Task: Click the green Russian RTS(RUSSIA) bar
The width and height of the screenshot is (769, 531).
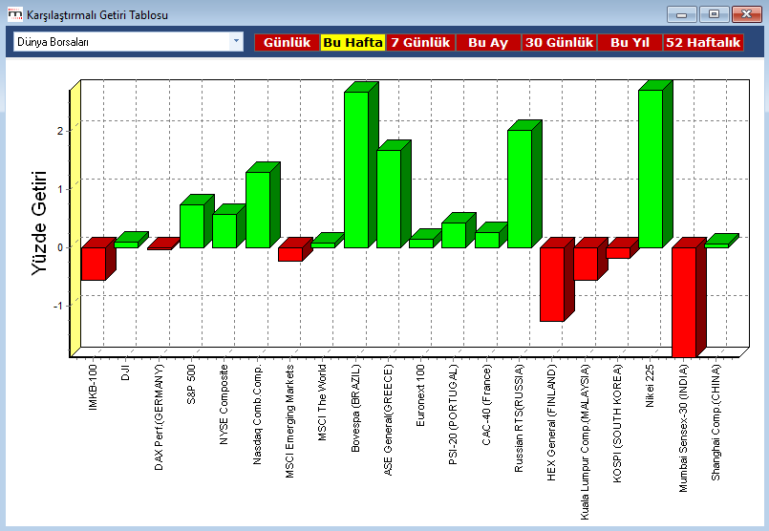Action: (x=520, y=189)
